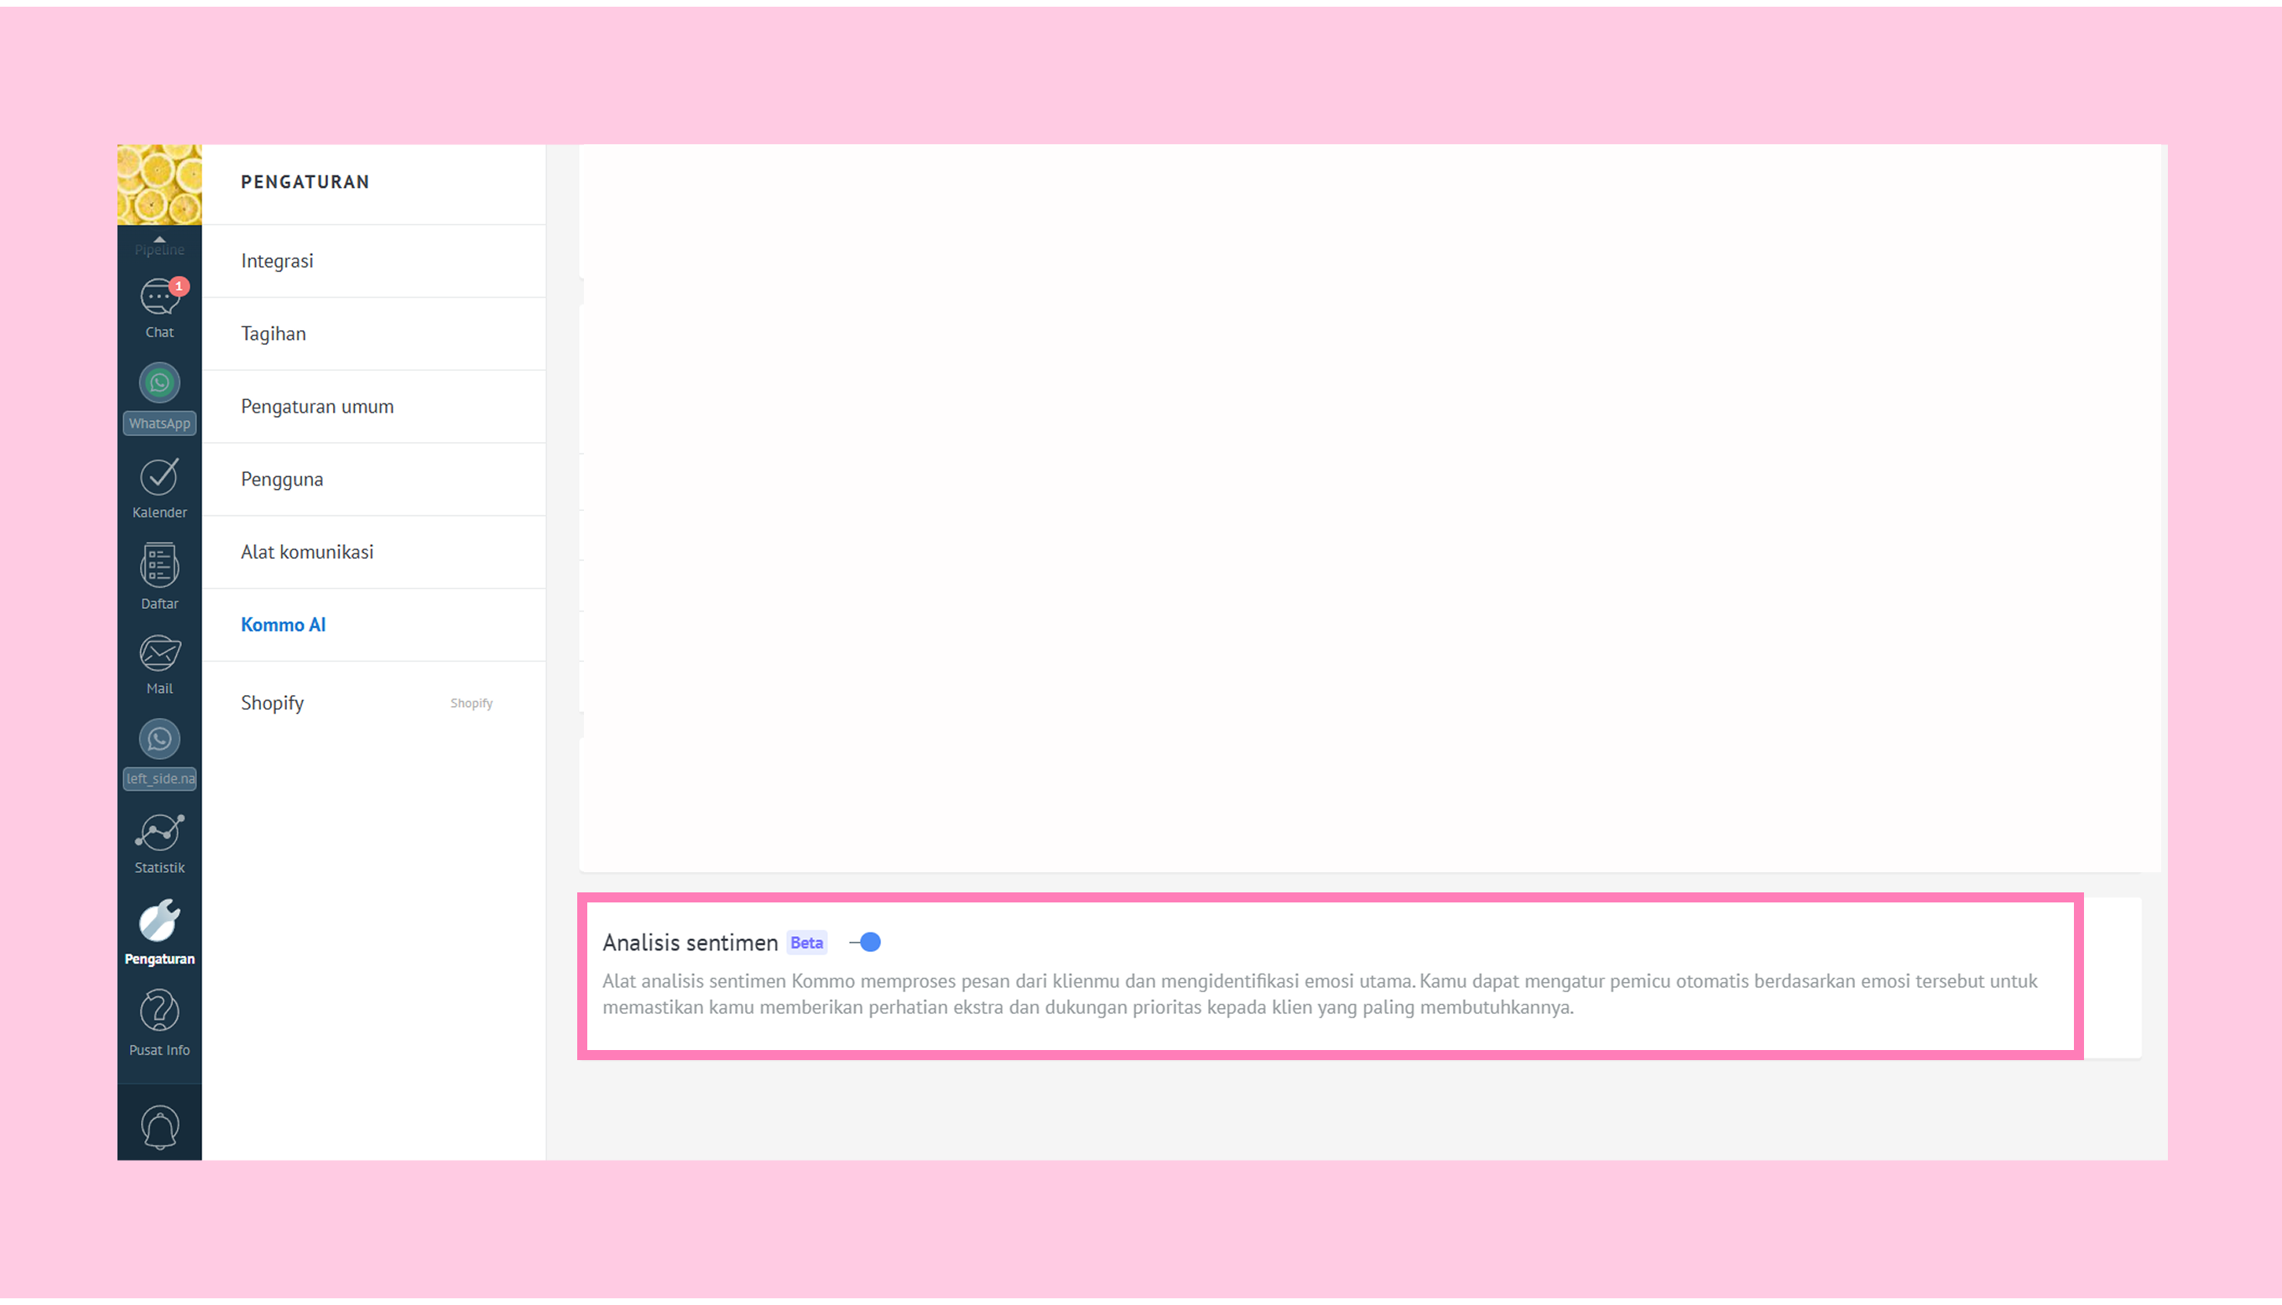Viewport: 2282px width, 1305px height.
Task: Click the lemon account avatar
Action: 159,185
